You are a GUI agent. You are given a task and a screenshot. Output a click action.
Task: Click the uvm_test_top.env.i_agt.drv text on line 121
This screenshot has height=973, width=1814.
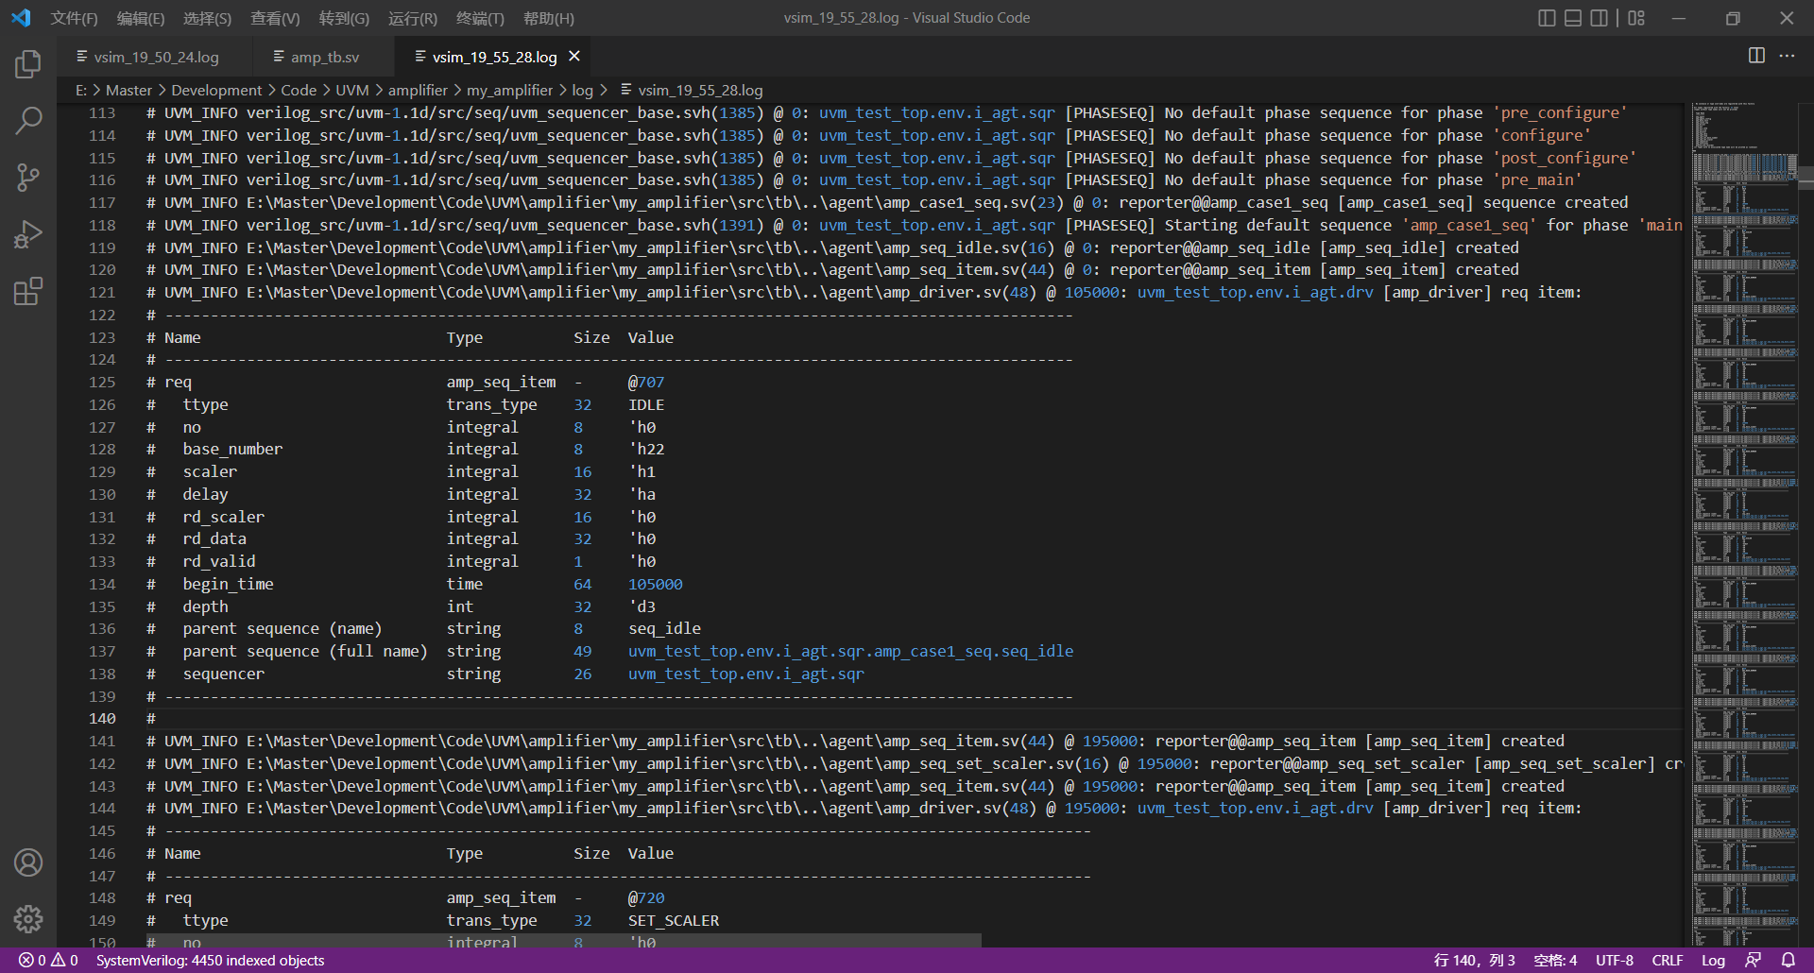coord(1255,292)
